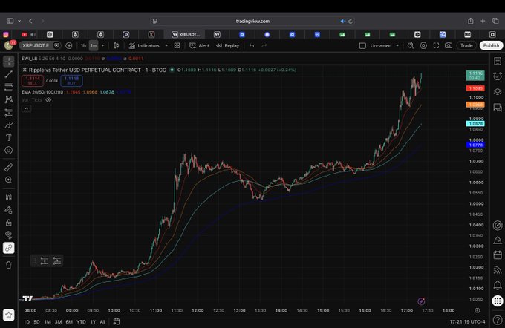Open XRPUSDT.P symbol search box
Viewport: 505px width, 328px height.
pos(36,46)
